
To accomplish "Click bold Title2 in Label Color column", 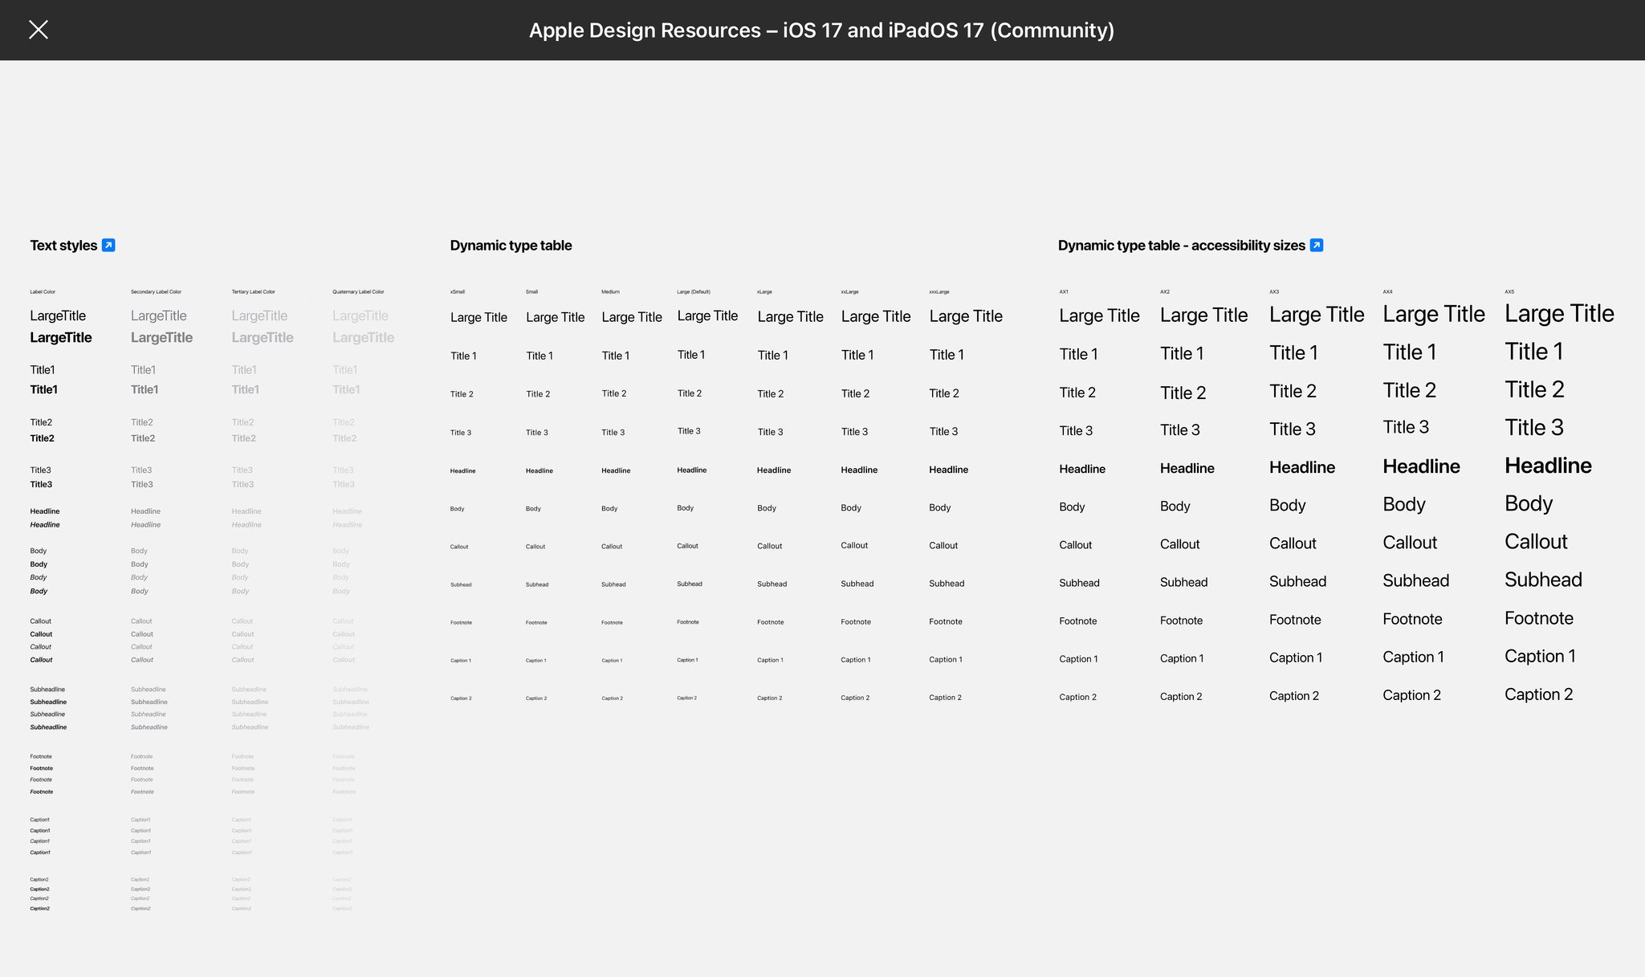I will [42, 438].
